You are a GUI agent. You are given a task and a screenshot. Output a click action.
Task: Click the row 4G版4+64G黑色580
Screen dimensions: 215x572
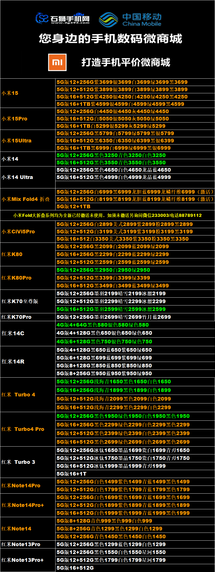135,325
